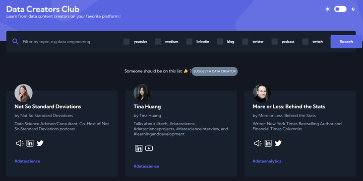Click the Data Creators Club title
This screenshot has height=181, width=363.
(43, 9)
